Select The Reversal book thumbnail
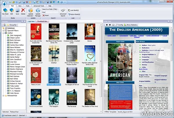This screenshot has width=174, height=118. pyautogui.click(x=72, y=97)
